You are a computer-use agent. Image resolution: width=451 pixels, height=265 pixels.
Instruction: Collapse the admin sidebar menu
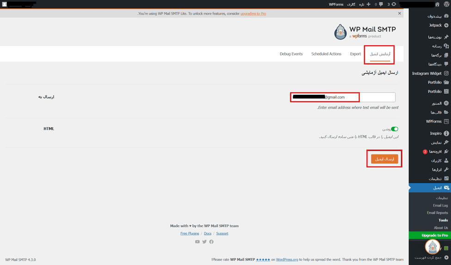(446, 257)
